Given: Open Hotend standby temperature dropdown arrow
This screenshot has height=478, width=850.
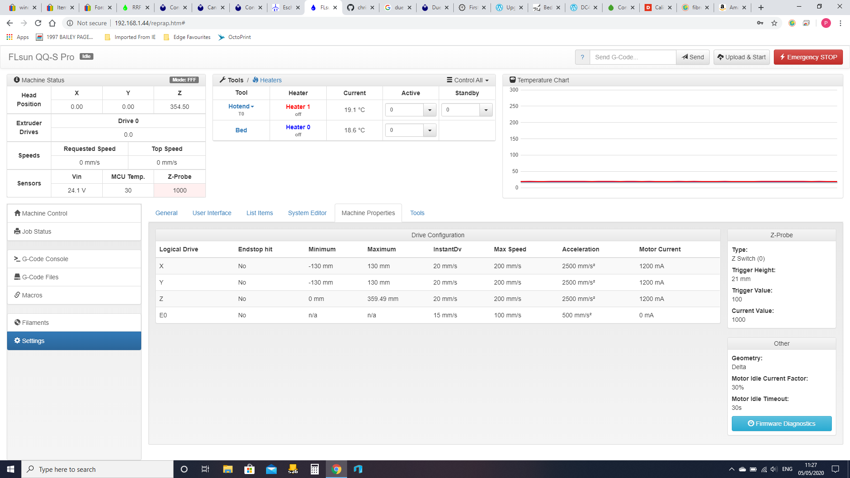Looking at the screenshot, I should 486,110.
